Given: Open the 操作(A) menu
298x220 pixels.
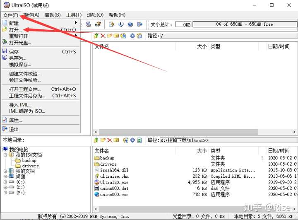Looking at the screenshot, I should pos(31,15).
